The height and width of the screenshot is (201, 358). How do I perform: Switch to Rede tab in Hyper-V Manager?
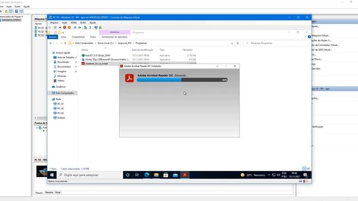58,192
